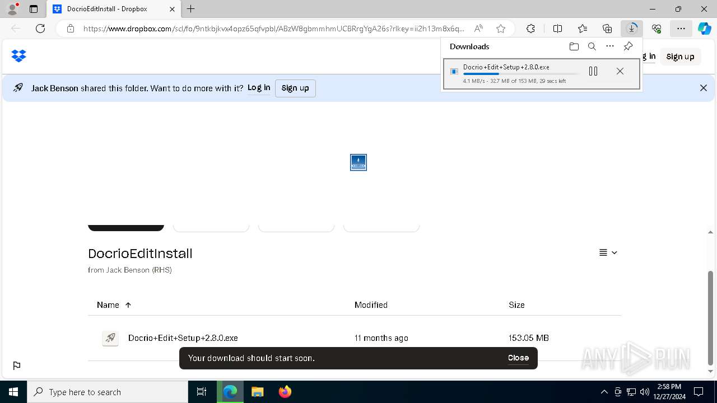Open Task View

point(202,392)
